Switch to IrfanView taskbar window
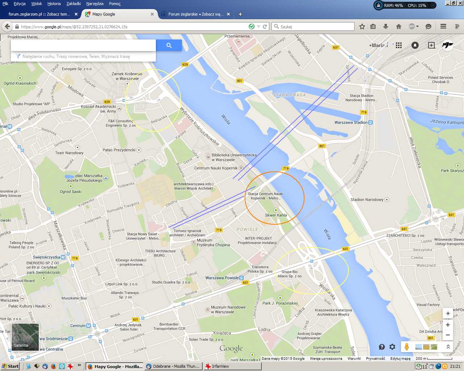This screenshot has width=464, height=371. [x=232, y=366]
